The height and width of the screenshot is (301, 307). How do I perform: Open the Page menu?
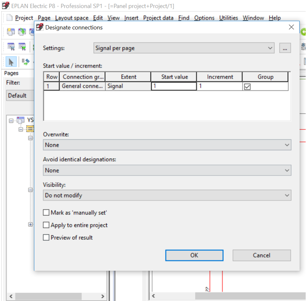click(44, 18)
